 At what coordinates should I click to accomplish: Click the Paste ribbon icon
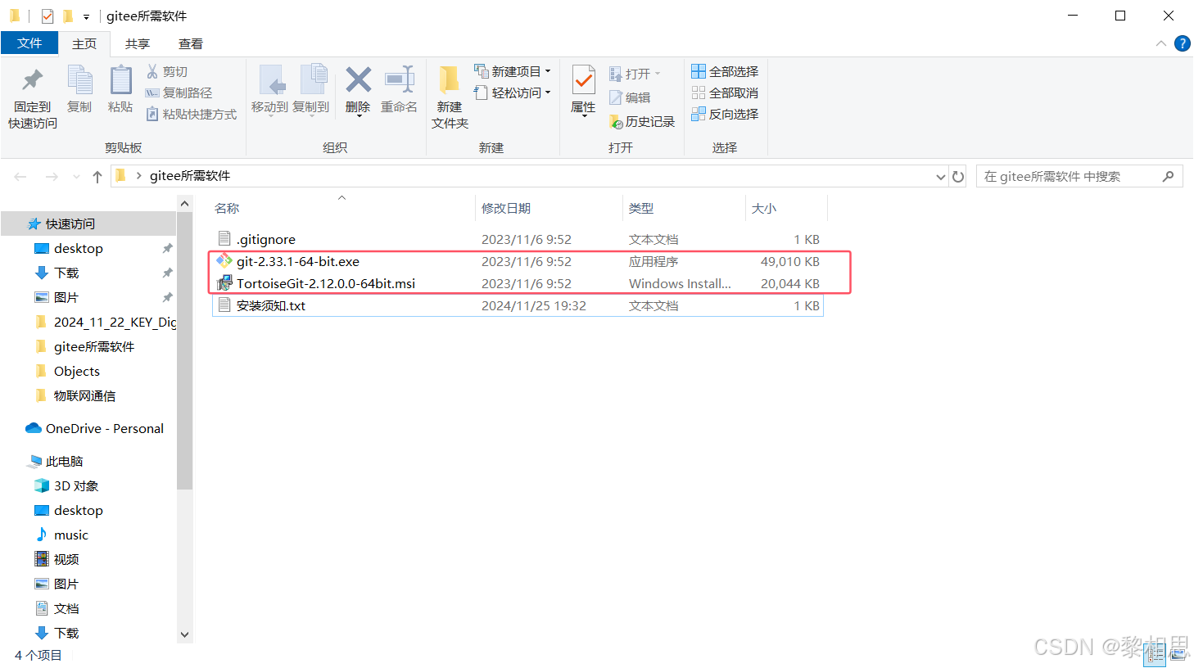[x=120, y=90]
